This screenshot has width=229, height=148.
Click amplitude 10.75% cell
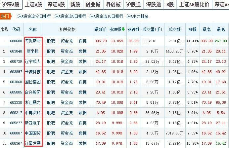point(193,143)
